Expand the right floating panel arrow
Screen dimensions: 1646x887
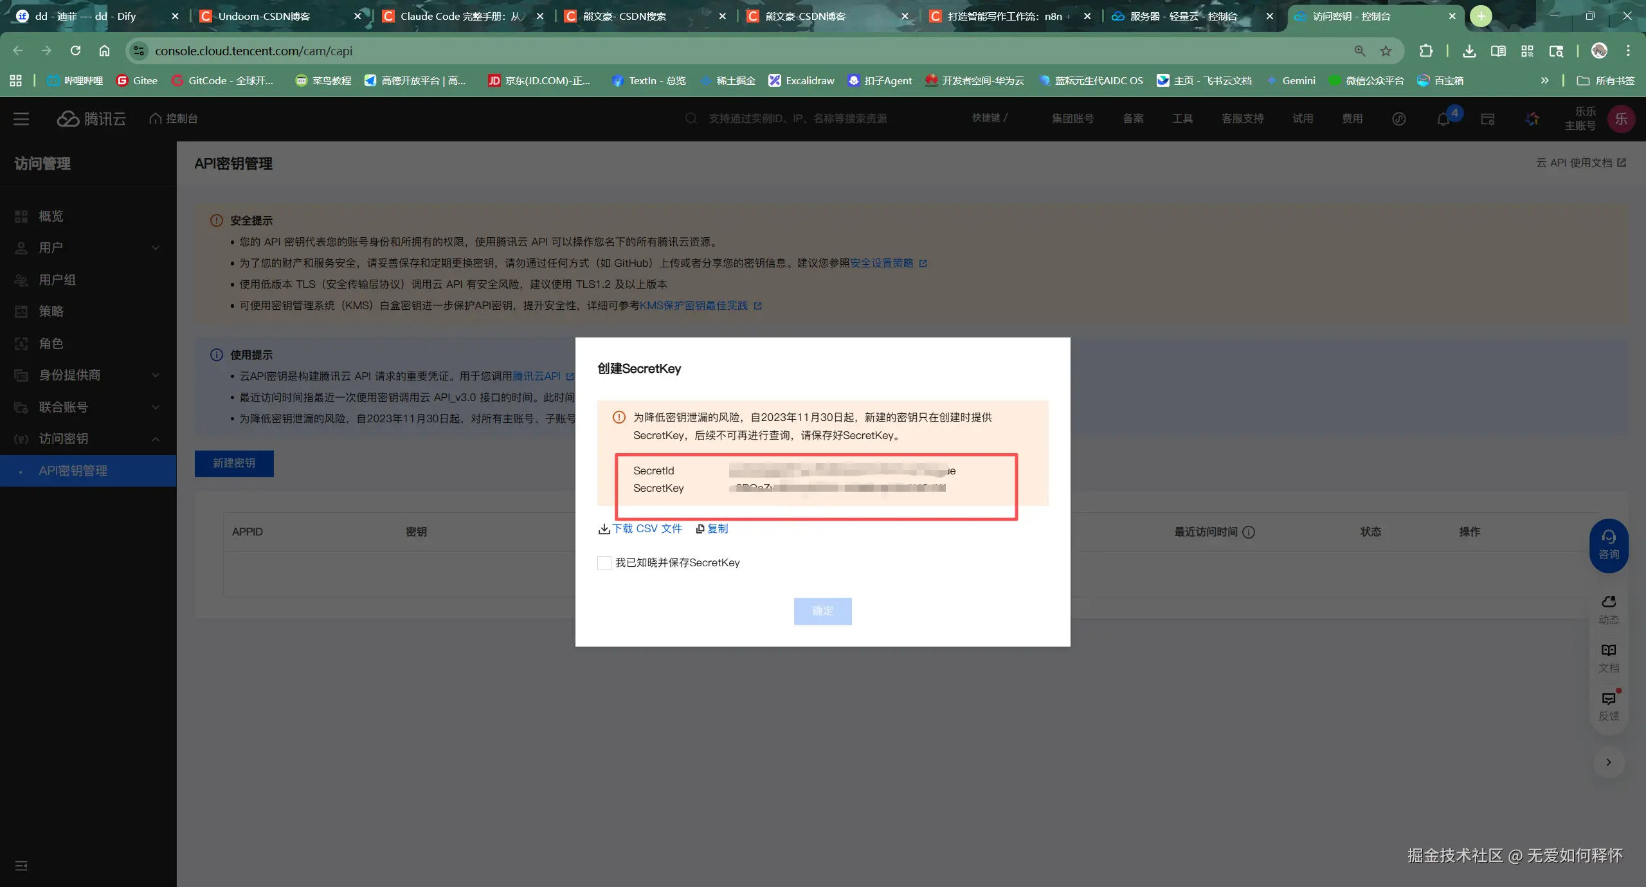(x=1609, y=762)
